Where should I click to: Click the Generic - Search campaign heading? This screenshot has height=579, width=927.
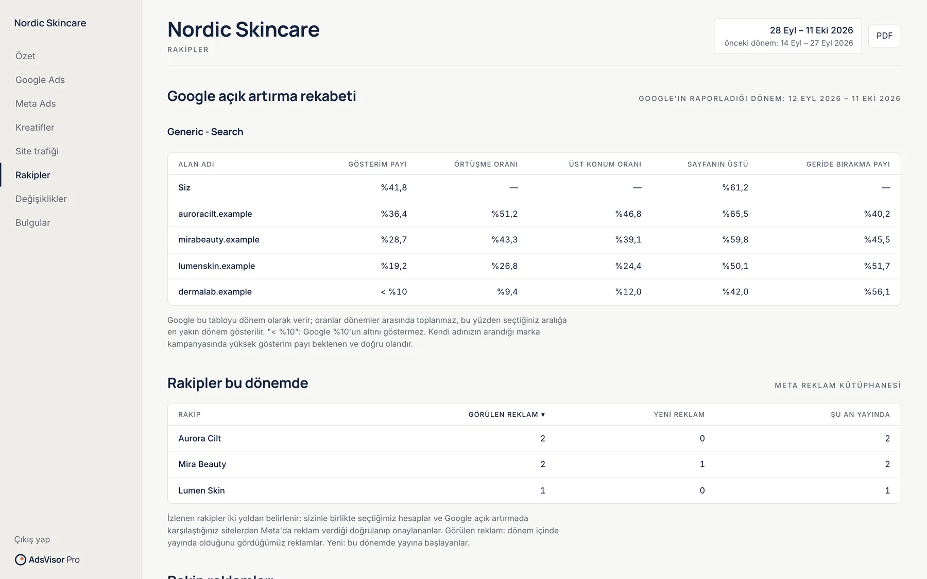point(205,132)
